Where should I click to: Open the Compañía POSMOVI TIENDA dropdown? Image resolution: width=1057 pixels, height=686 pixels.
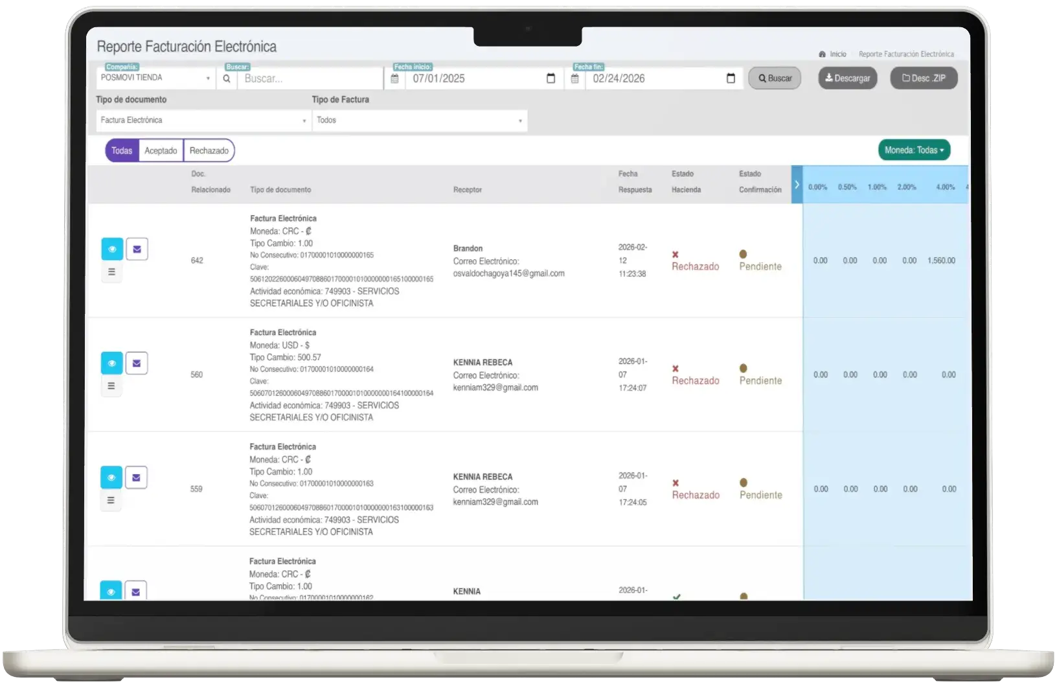tap(155, 78)
